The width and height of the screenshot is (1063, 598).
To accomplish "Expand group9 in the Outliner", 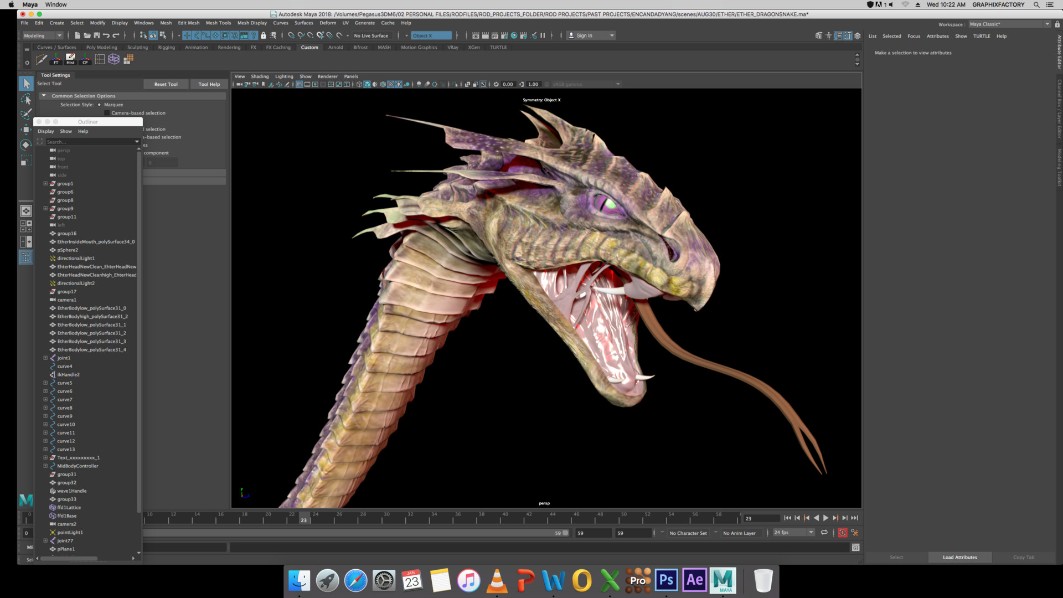I will [x=45, y=208].
